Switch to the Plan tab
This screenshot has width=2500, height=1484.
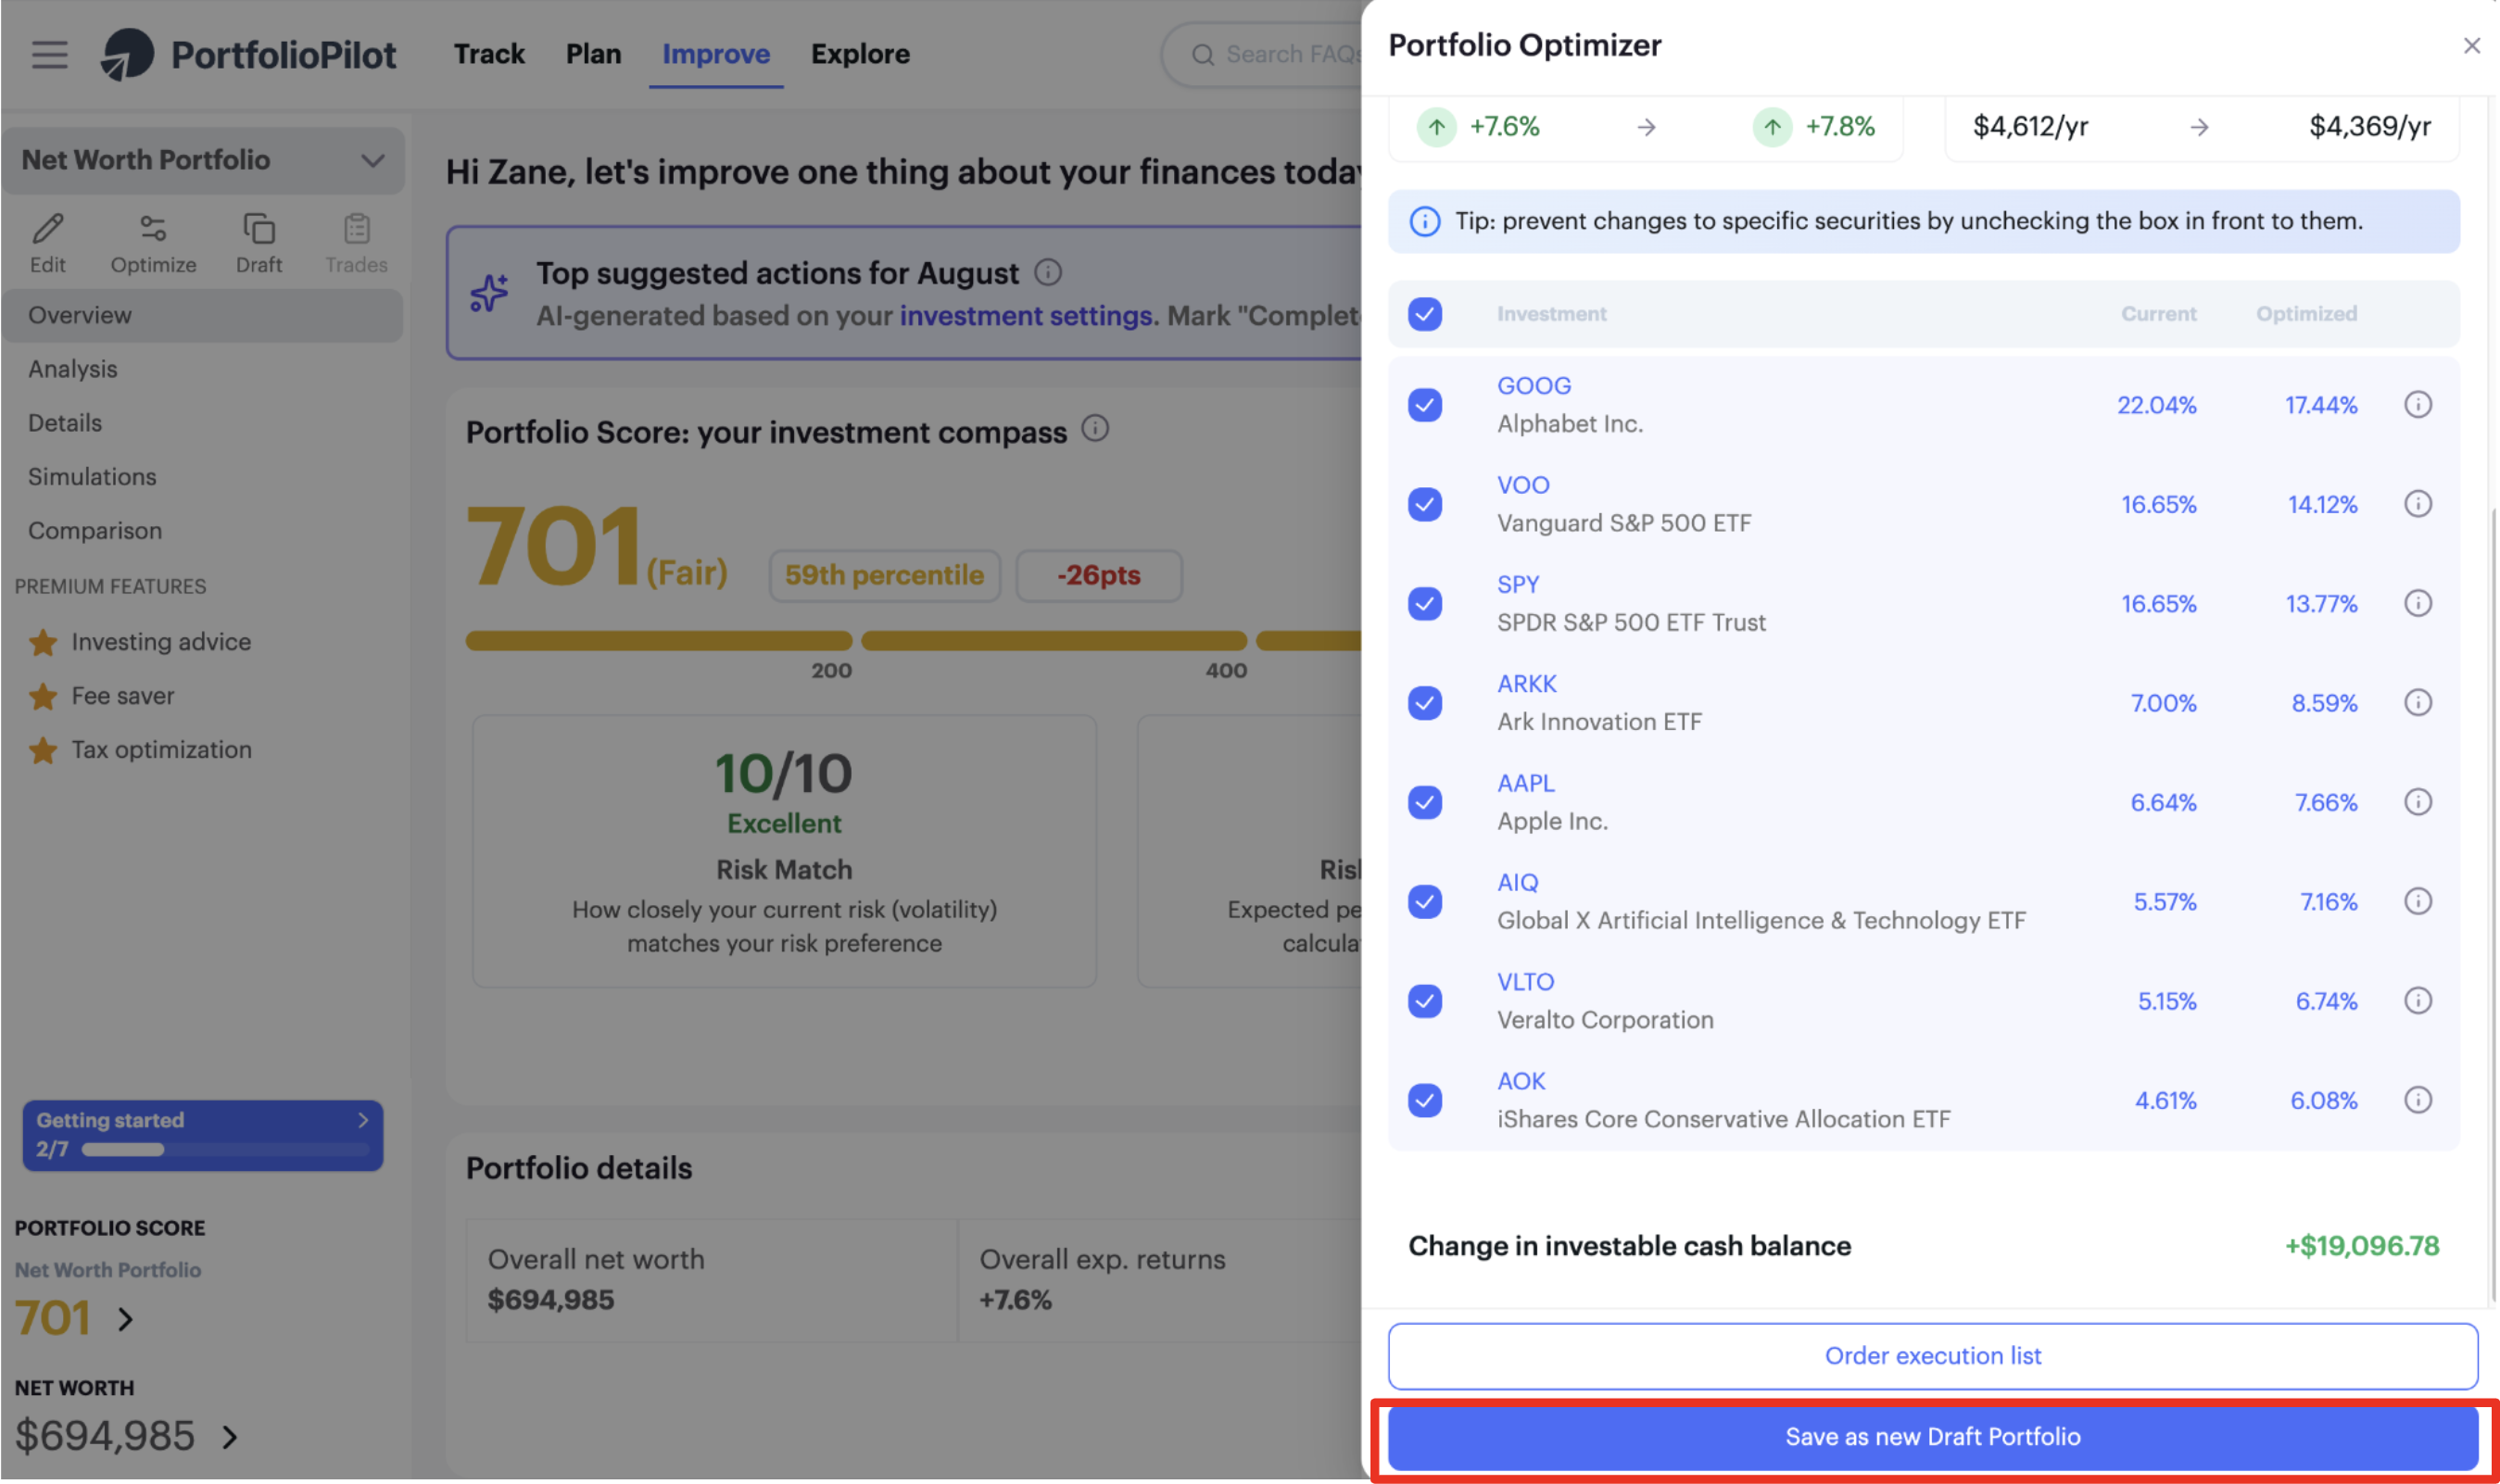pyautogui.click(x=593, y=54)
